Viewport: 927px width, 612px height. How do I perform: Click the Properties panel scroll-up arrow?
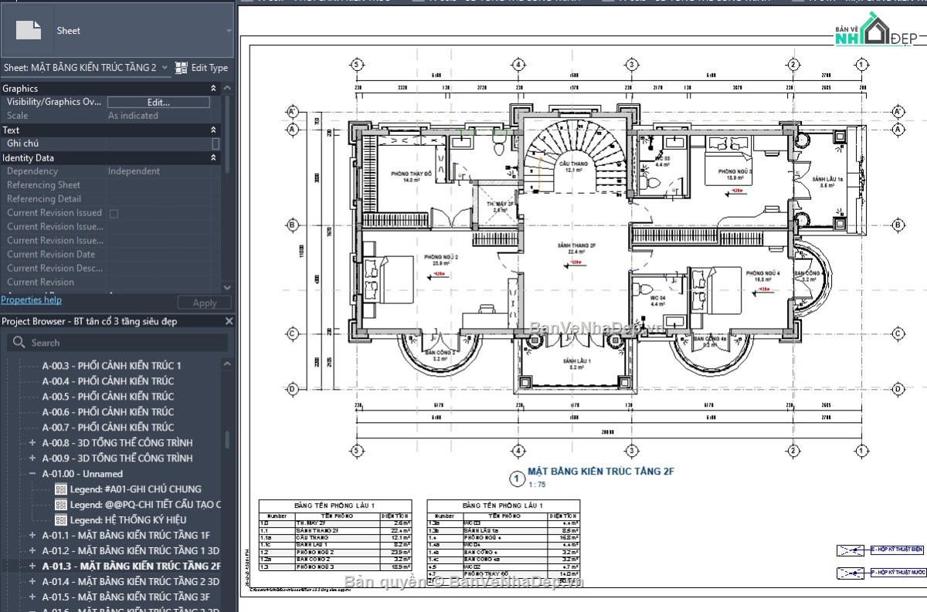pos(228,88)
